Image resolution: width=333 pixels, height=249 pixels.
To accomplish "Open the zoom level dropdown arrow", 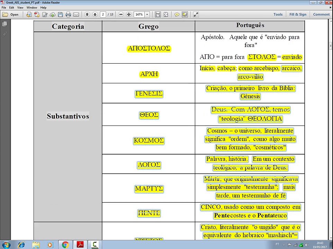I will (x=147, y=15).
